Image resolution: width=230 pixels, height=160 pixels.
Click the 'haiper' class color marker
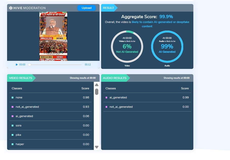(12, 144)
